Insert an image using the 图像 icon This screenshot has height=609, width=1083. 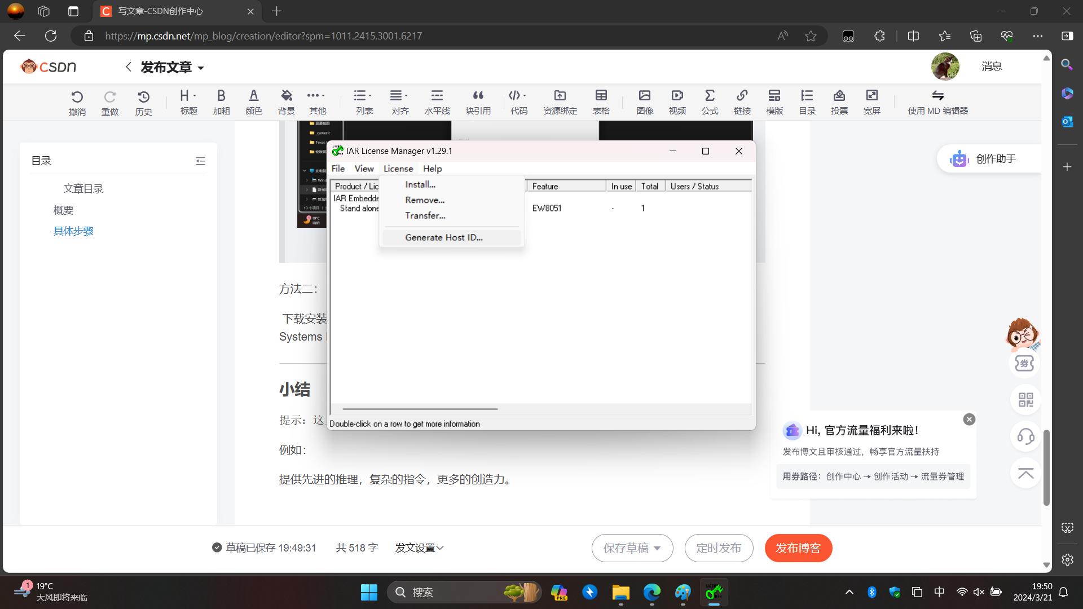[644, 101]
